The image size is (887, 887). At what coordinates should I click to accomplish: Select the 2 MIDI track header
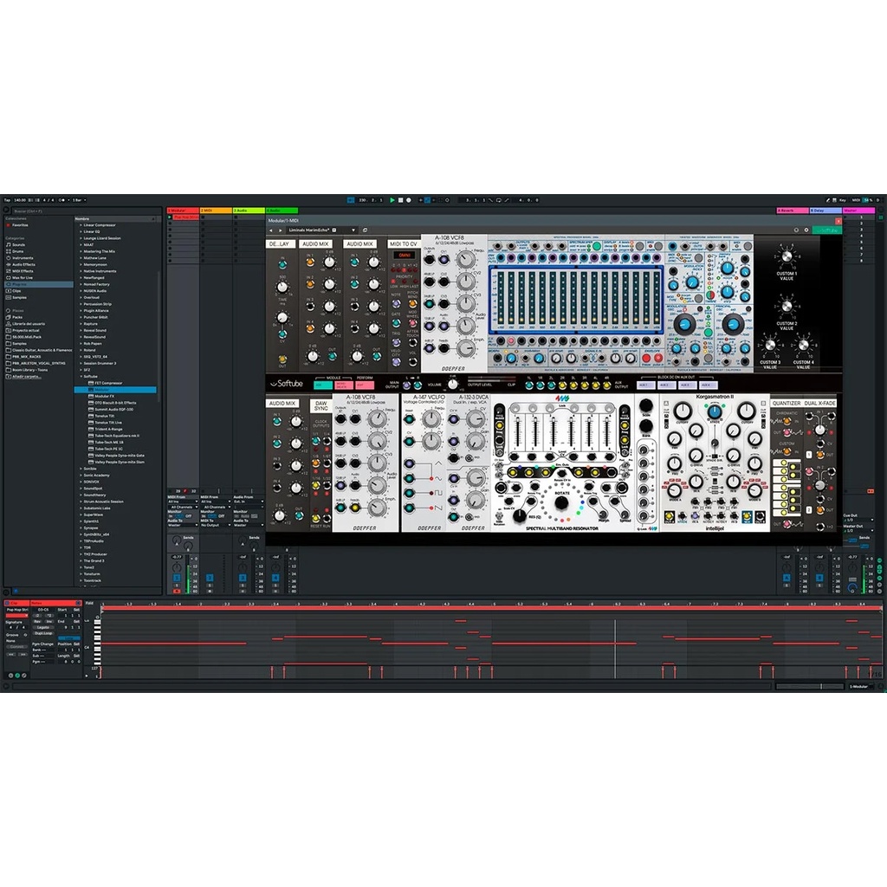coord(216,210)
